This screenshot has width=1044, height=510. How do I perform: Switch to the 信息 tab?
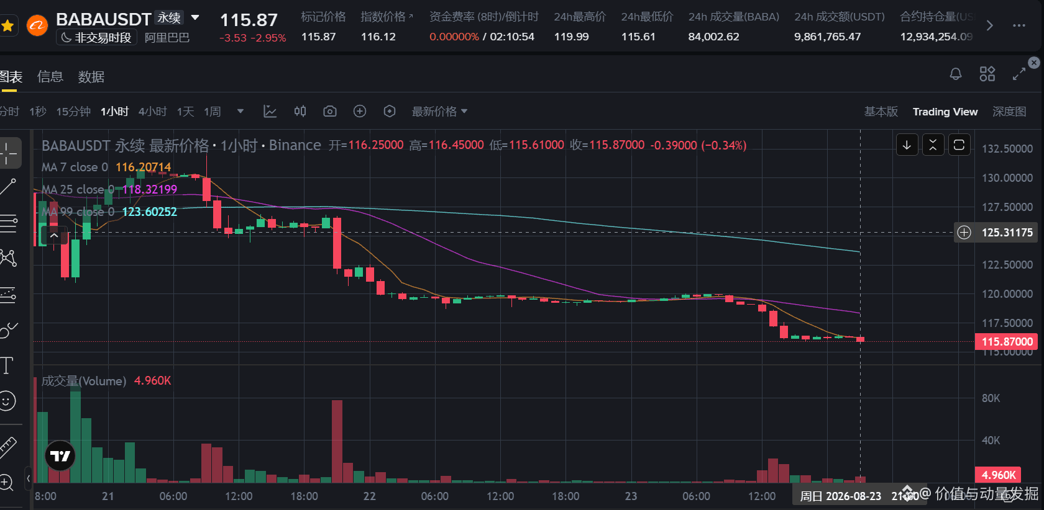(x=50, y=77)
